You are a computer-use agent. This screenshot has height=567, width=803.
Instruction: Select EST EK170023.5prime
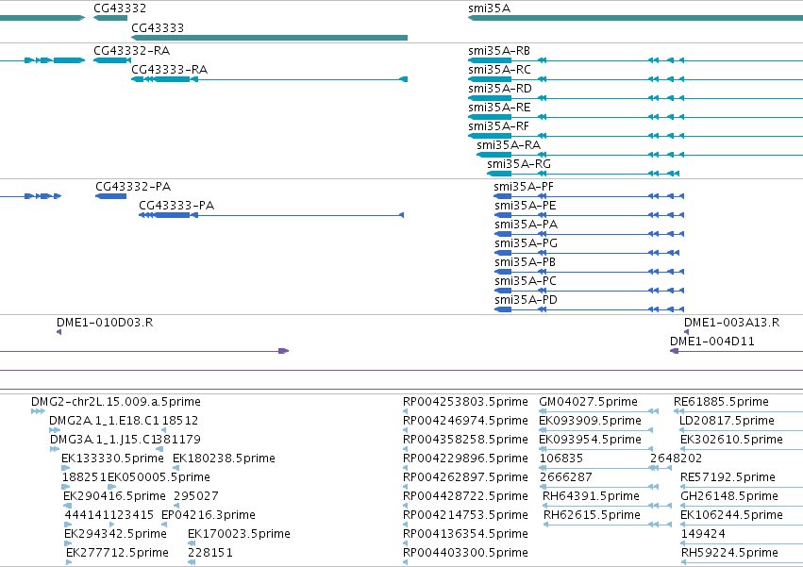[239, 534]
